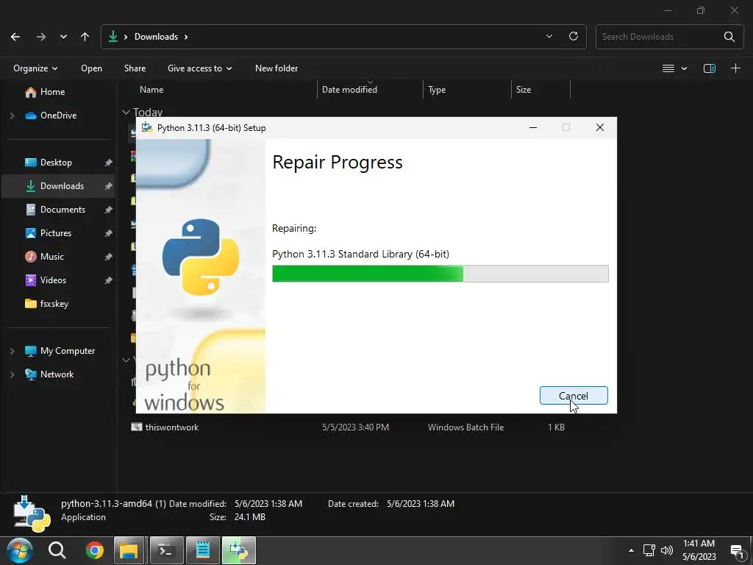Click the search magnifier icon in Explorer
The height and width of the screenshot is (565, 753).
729,37
